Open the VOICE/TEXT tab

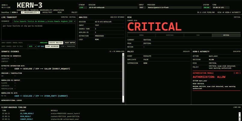click(x=47, y=12)
